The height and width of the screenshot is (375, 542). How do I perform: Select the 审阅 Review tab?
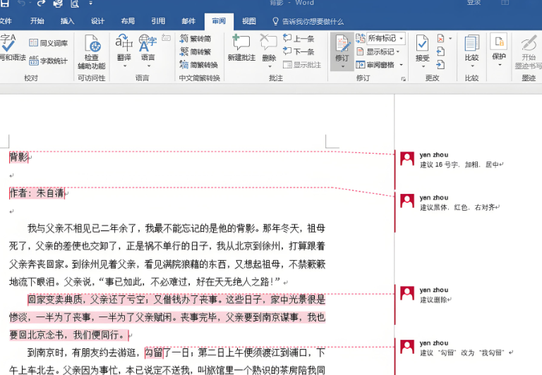click(x=219, y=21)
